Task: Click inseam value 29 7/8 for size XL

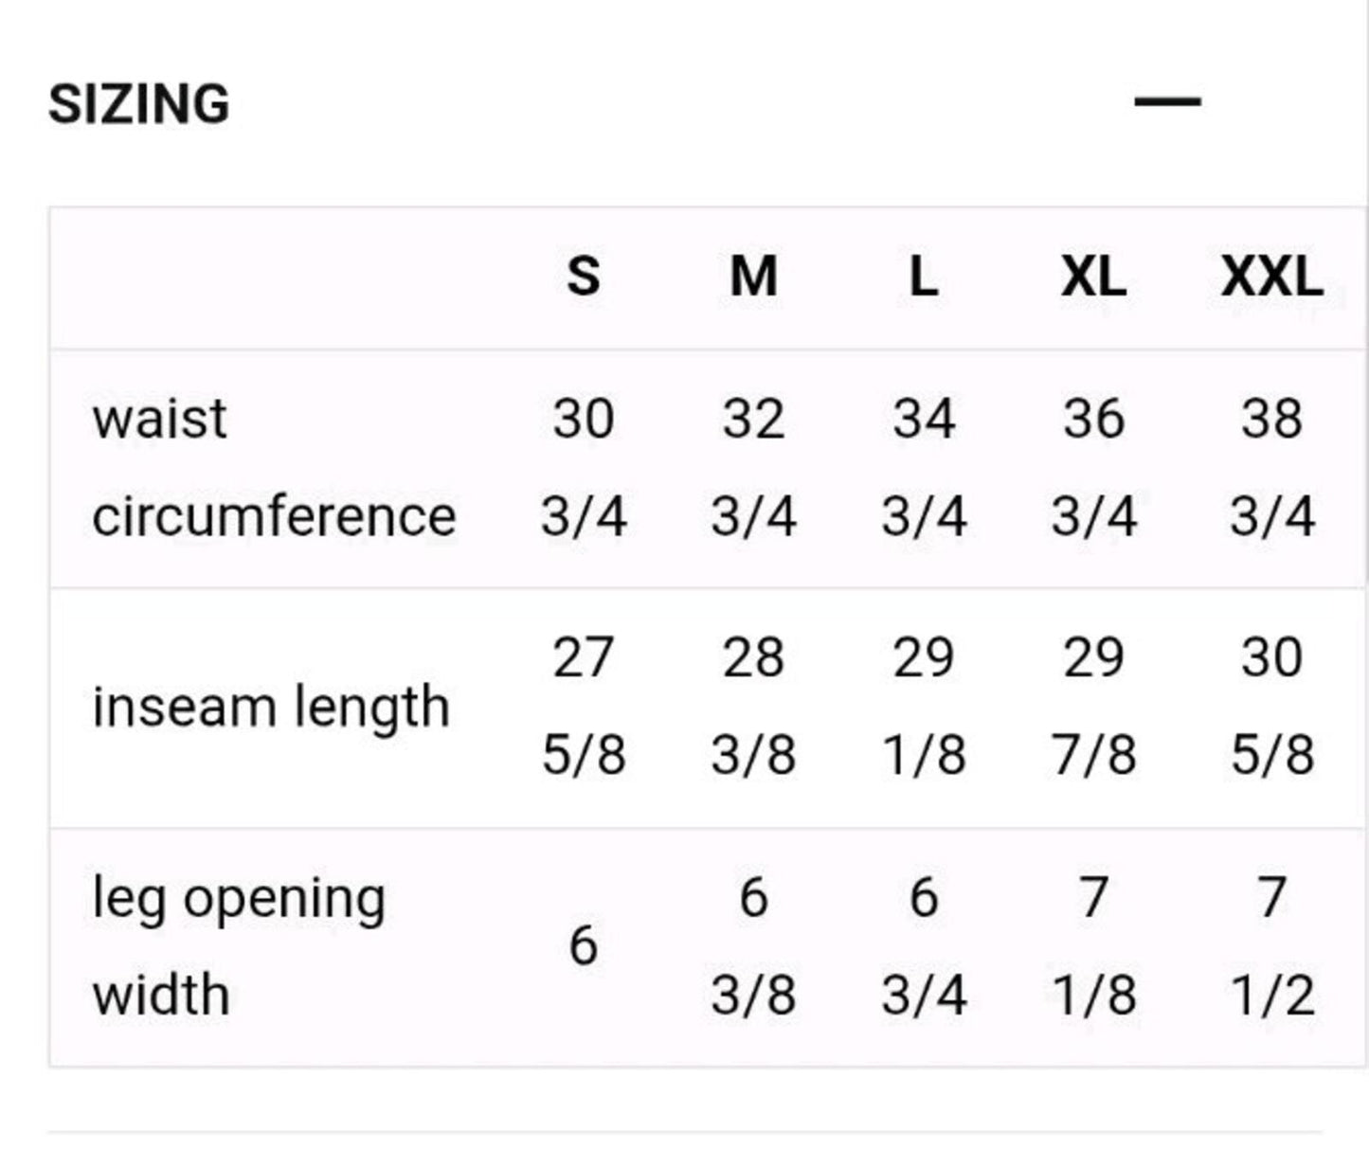Action: [x=1093, y=707]
